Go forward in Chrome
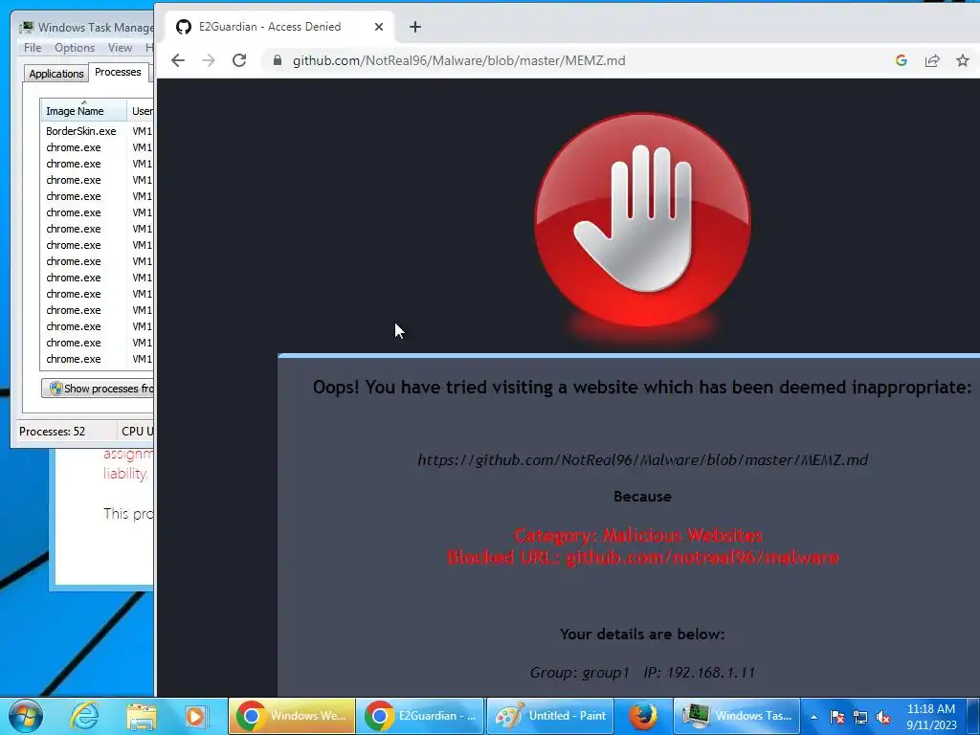980x735 pixels. coord(209,60)
